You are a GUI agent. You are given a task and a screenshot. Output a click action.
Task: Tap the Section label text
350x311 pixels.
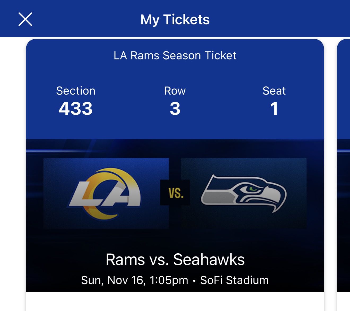[75, 91]
